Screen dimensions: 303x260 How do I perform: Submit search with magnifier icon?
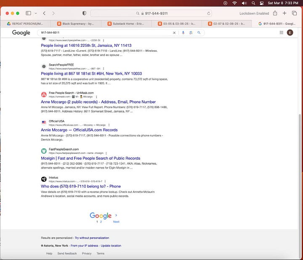click(x=199, y=33)
